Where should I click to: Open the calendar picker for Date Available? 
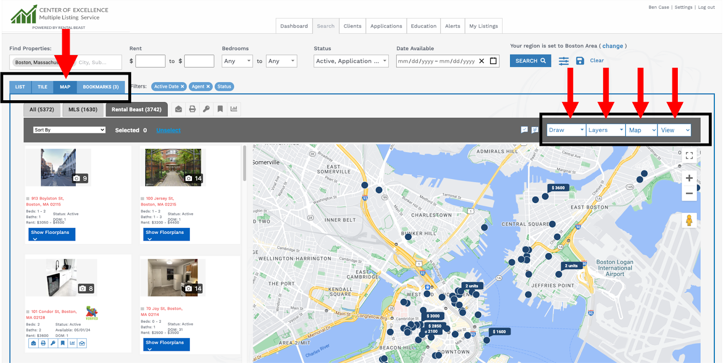click(493, 61)
